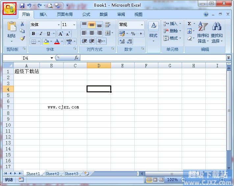Viewport: 234px width, 186px height.
Task: Open Print Preview from Quick Access toolbar
Action: [x=50, y=6]
